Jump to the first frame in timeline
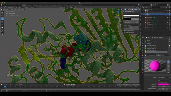The width and height of the screenshot is (171, 96). [66, 85]
